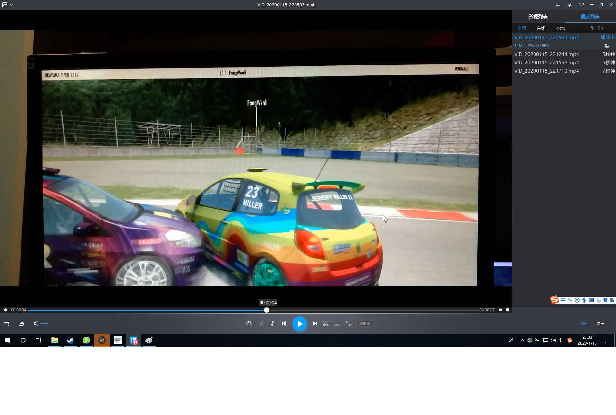
Task: Open Sogou toolbox grid icon
Action: 612,300
